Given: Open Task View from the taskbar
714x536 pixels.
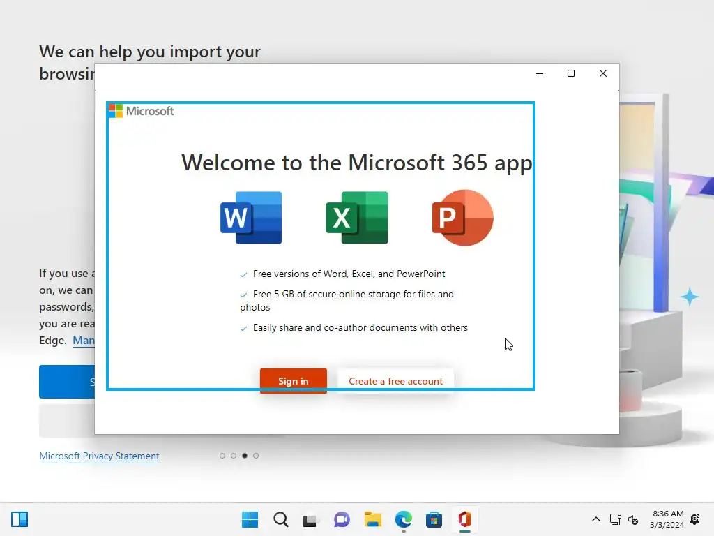Looking at the screenshot, I should (x=310, y=519).
